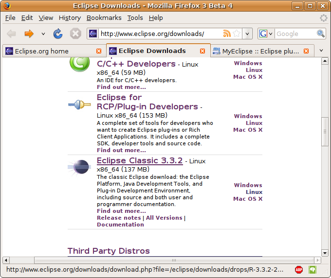
Task: Click the Eclipse Classic sphere icon
Action: [x=79, y=167]
